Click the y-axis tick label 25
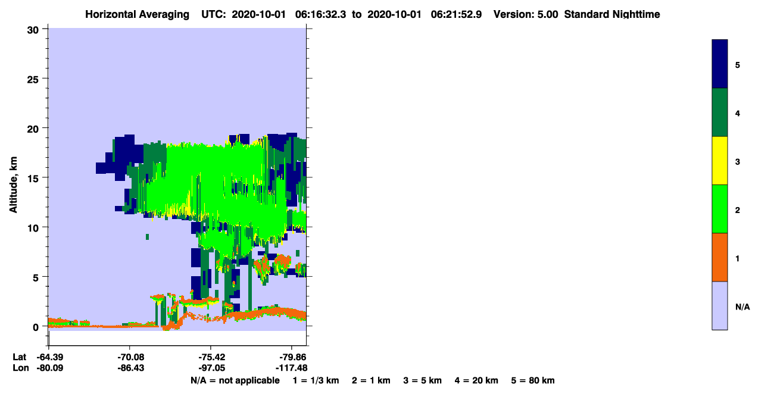Screen dimensions: 774x397 (34, 79)
